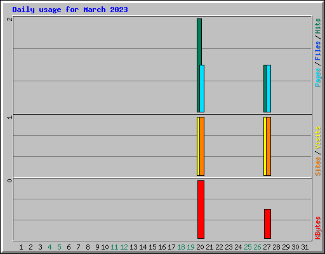325x254 pixels.
Task: Click day label 11 on the axis
Action: point(114,247)
